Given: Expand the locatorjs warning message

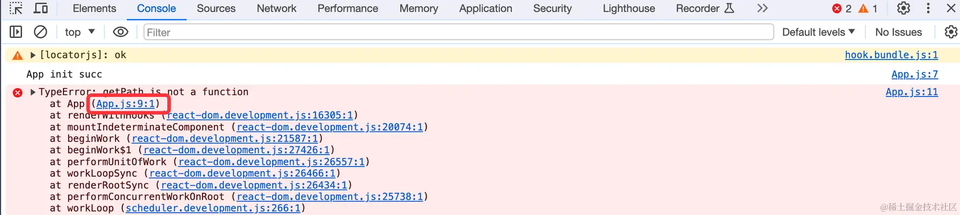Looking at the screenshot, I should (x=33, y=55).
